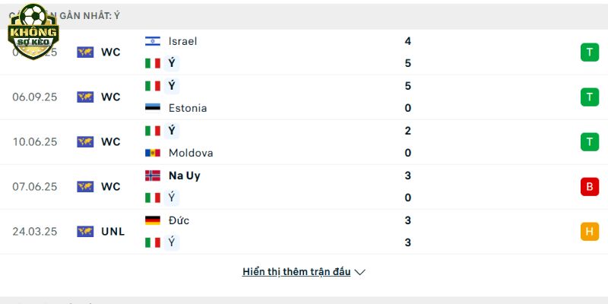
Task: Expand the show more matches chevron
Action: pyautogui.click(x=360, y=272)
